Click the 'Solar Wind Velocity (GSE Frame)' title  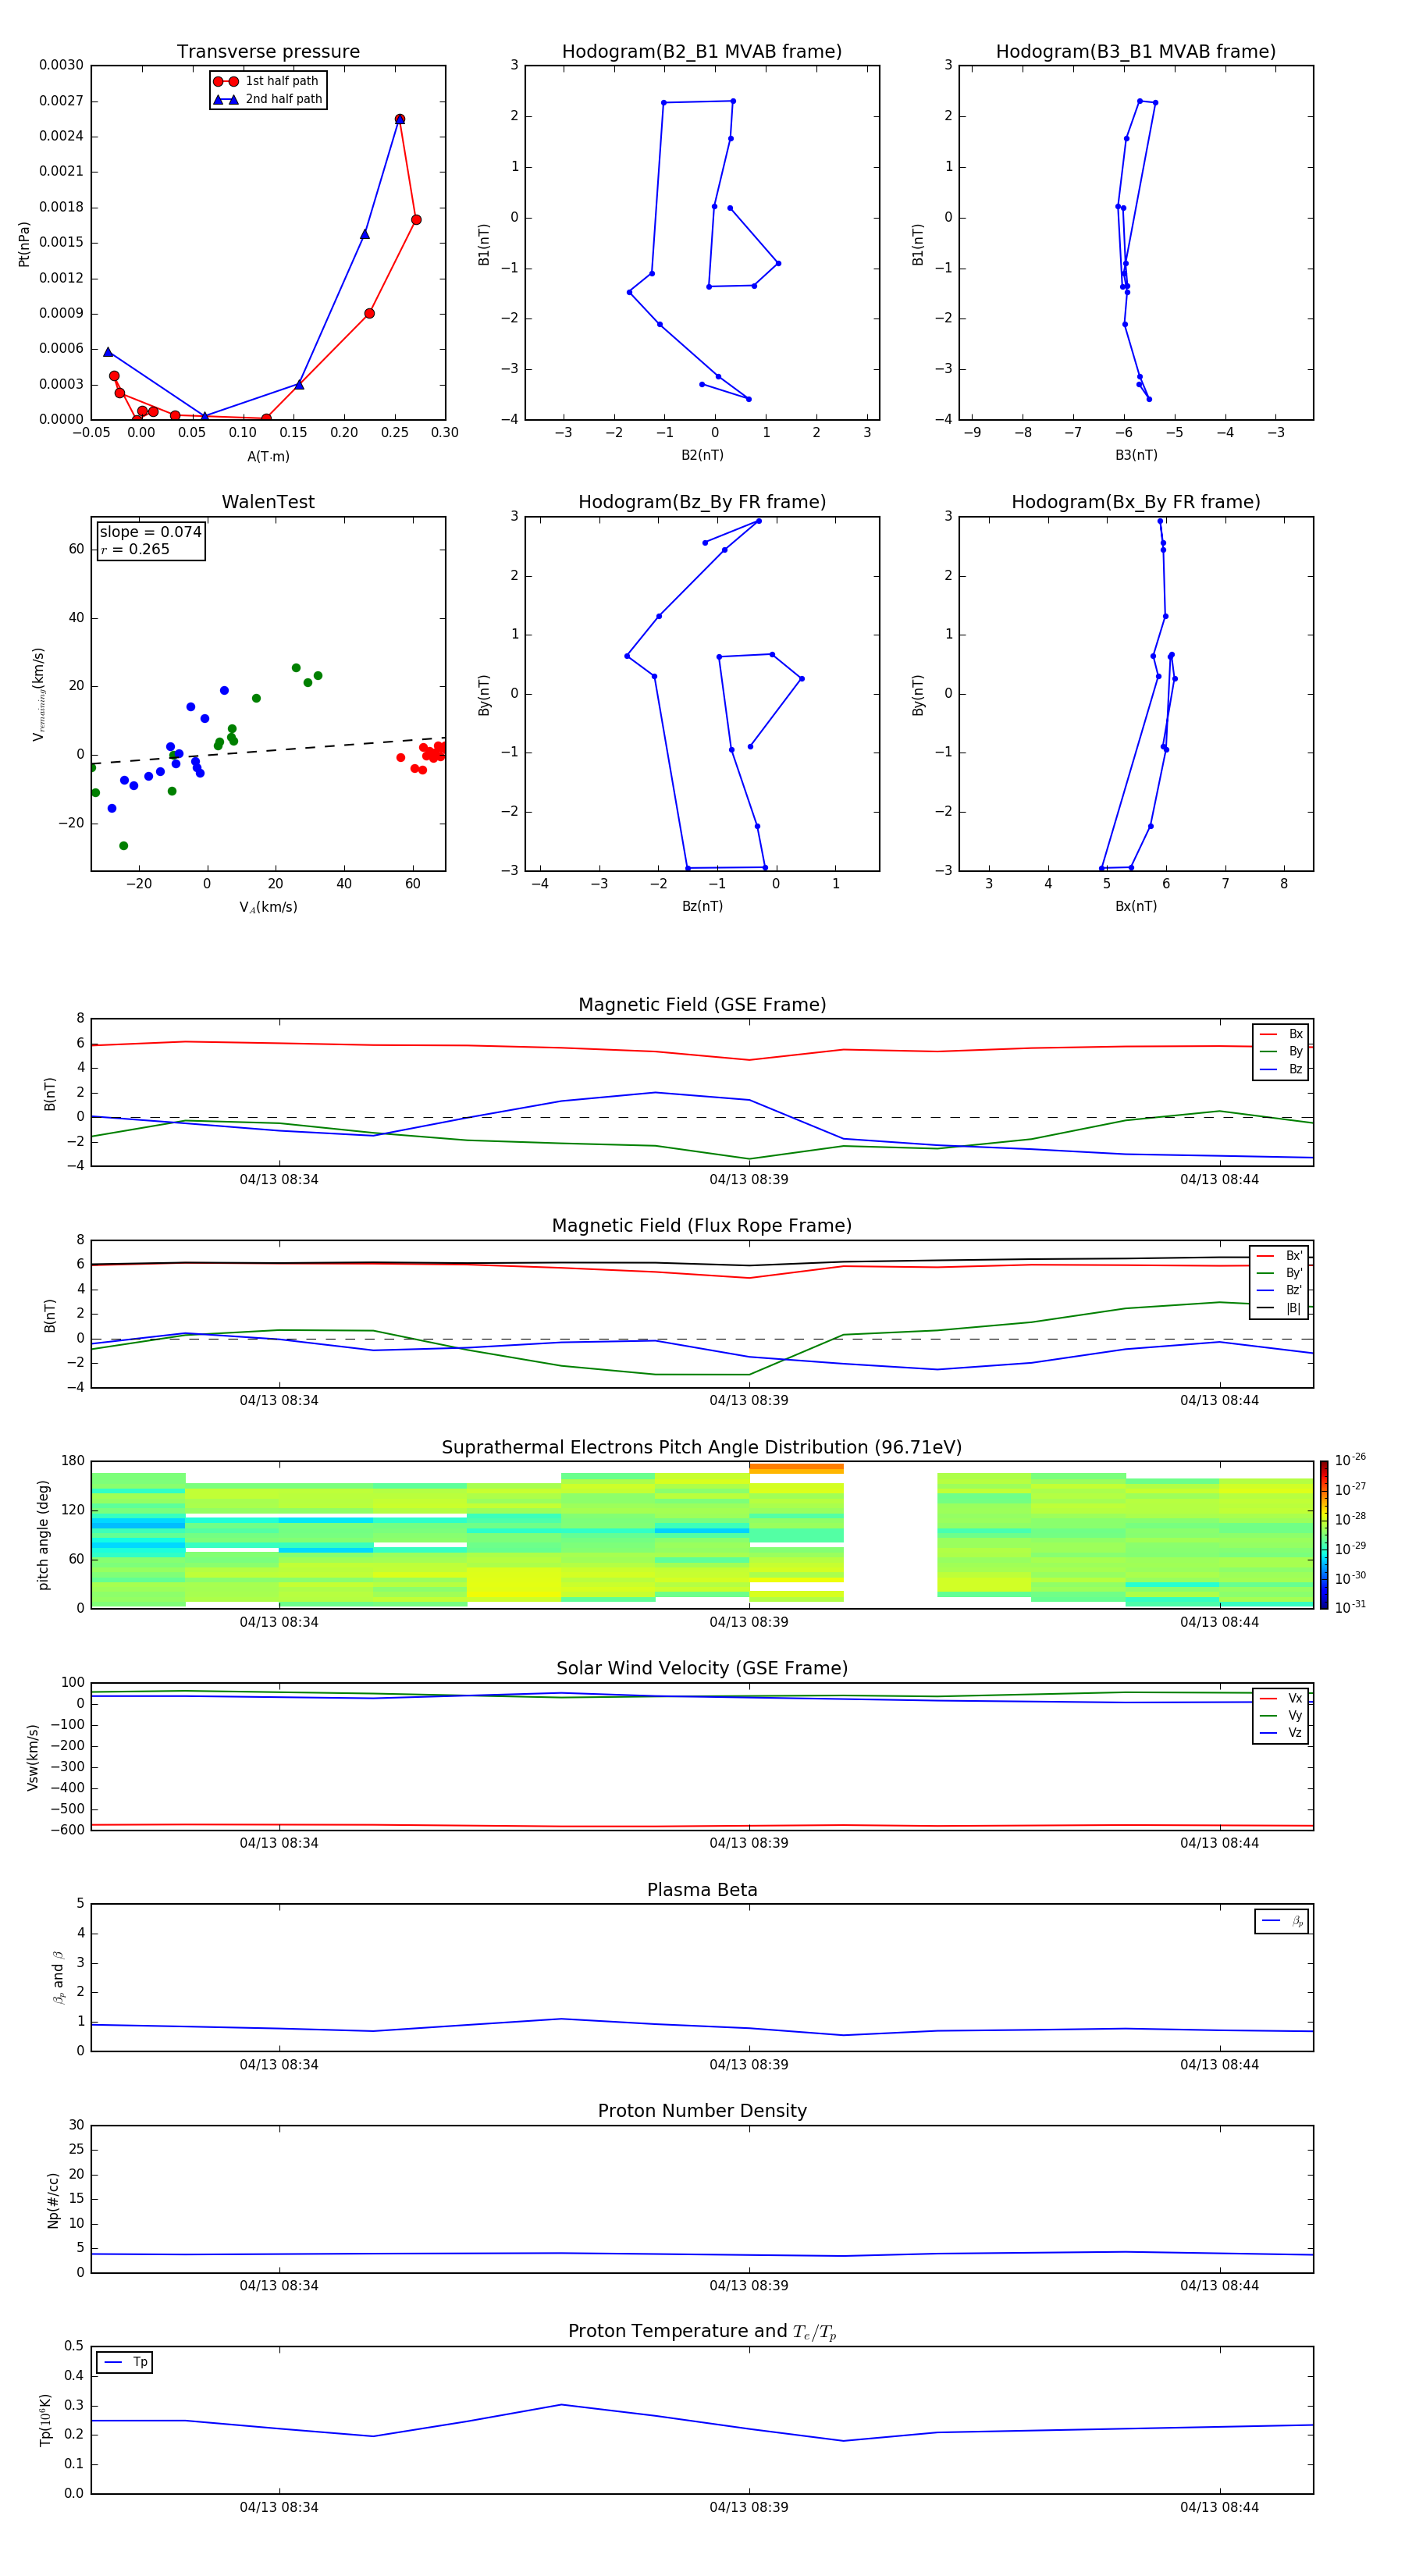click(x=702, y=1669)
